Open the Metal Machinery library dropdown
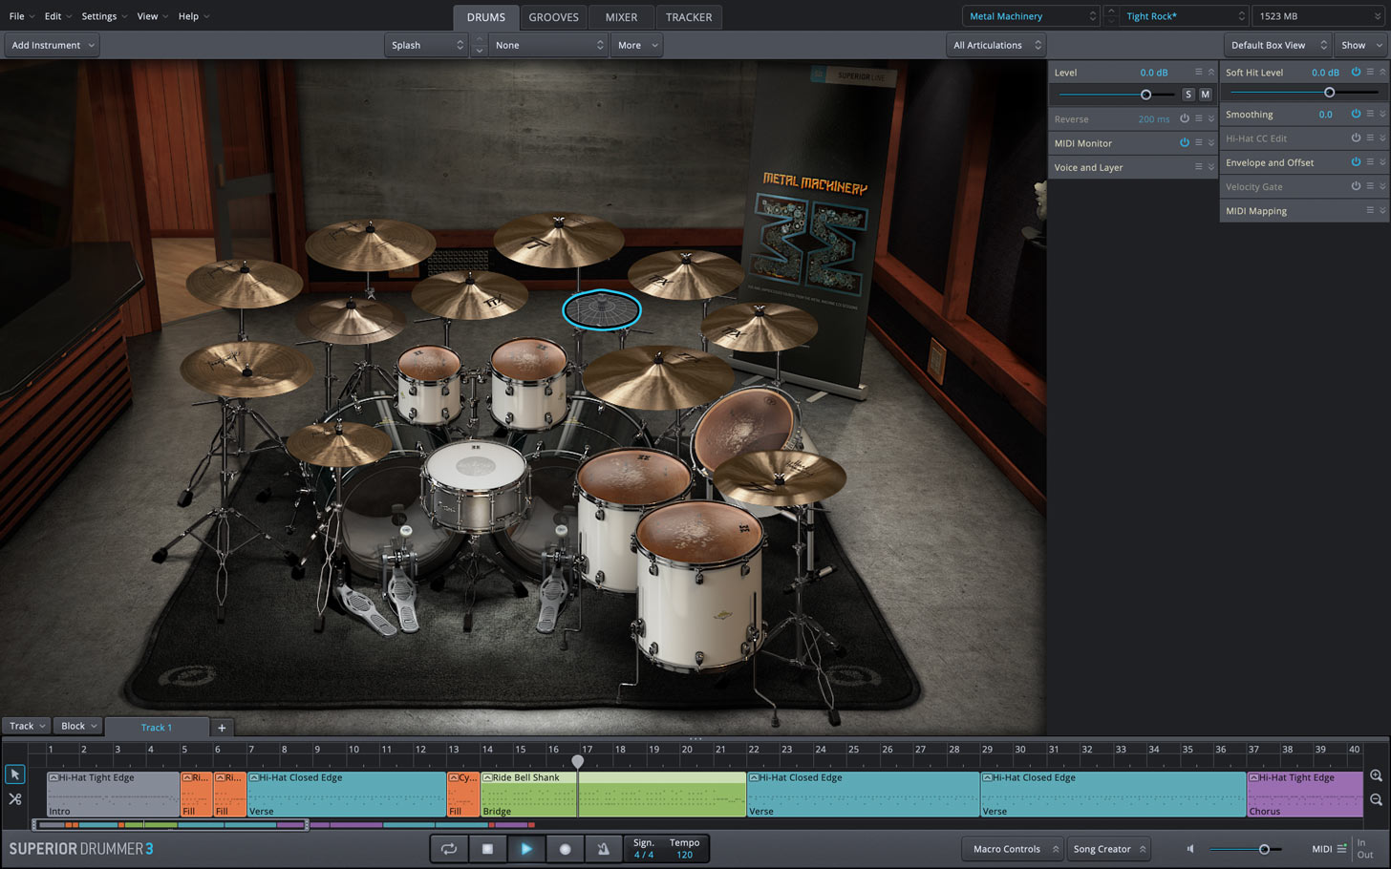Viewport: 1391px width, 869px height. click(1032, 16)
